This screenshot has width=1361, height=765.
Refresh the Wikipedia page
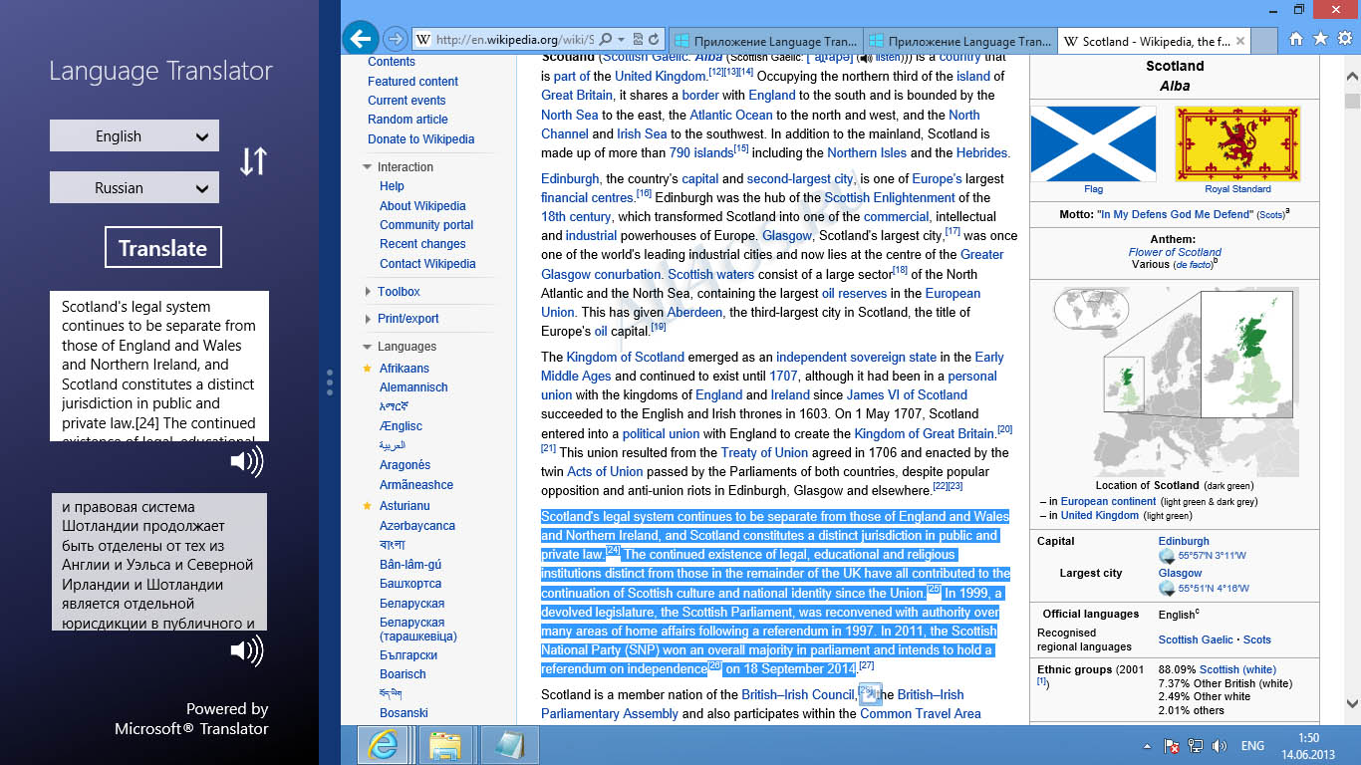pyautogui.click(x=655, y=40)
